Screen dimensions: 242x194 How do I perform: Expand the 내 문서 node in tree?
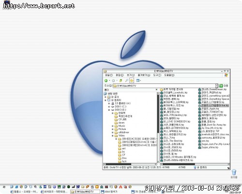tap(106, 97)
